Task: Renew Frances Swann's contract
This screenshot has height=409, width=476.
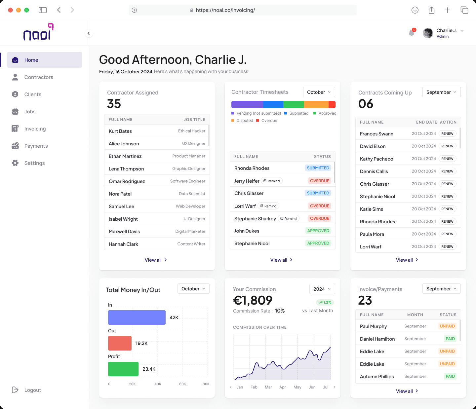Action: 447,133
